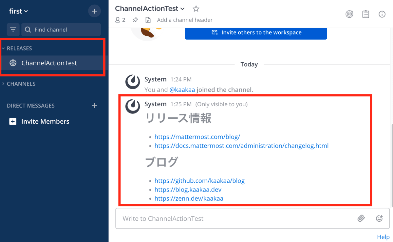Open the emoji picker smiley icon
Screen dimensions: 393x242
click(x=379, y=218)
